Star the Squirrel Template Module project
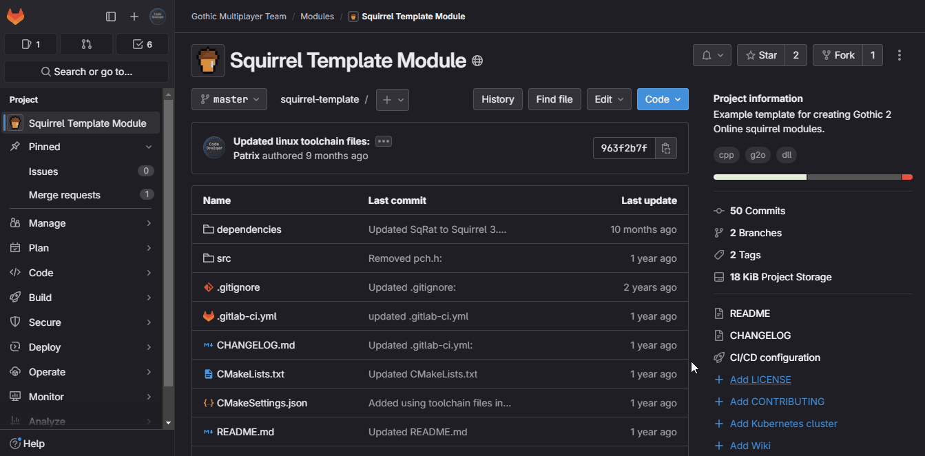This screenshot has width=925, height=456. (x=761, y=54)
